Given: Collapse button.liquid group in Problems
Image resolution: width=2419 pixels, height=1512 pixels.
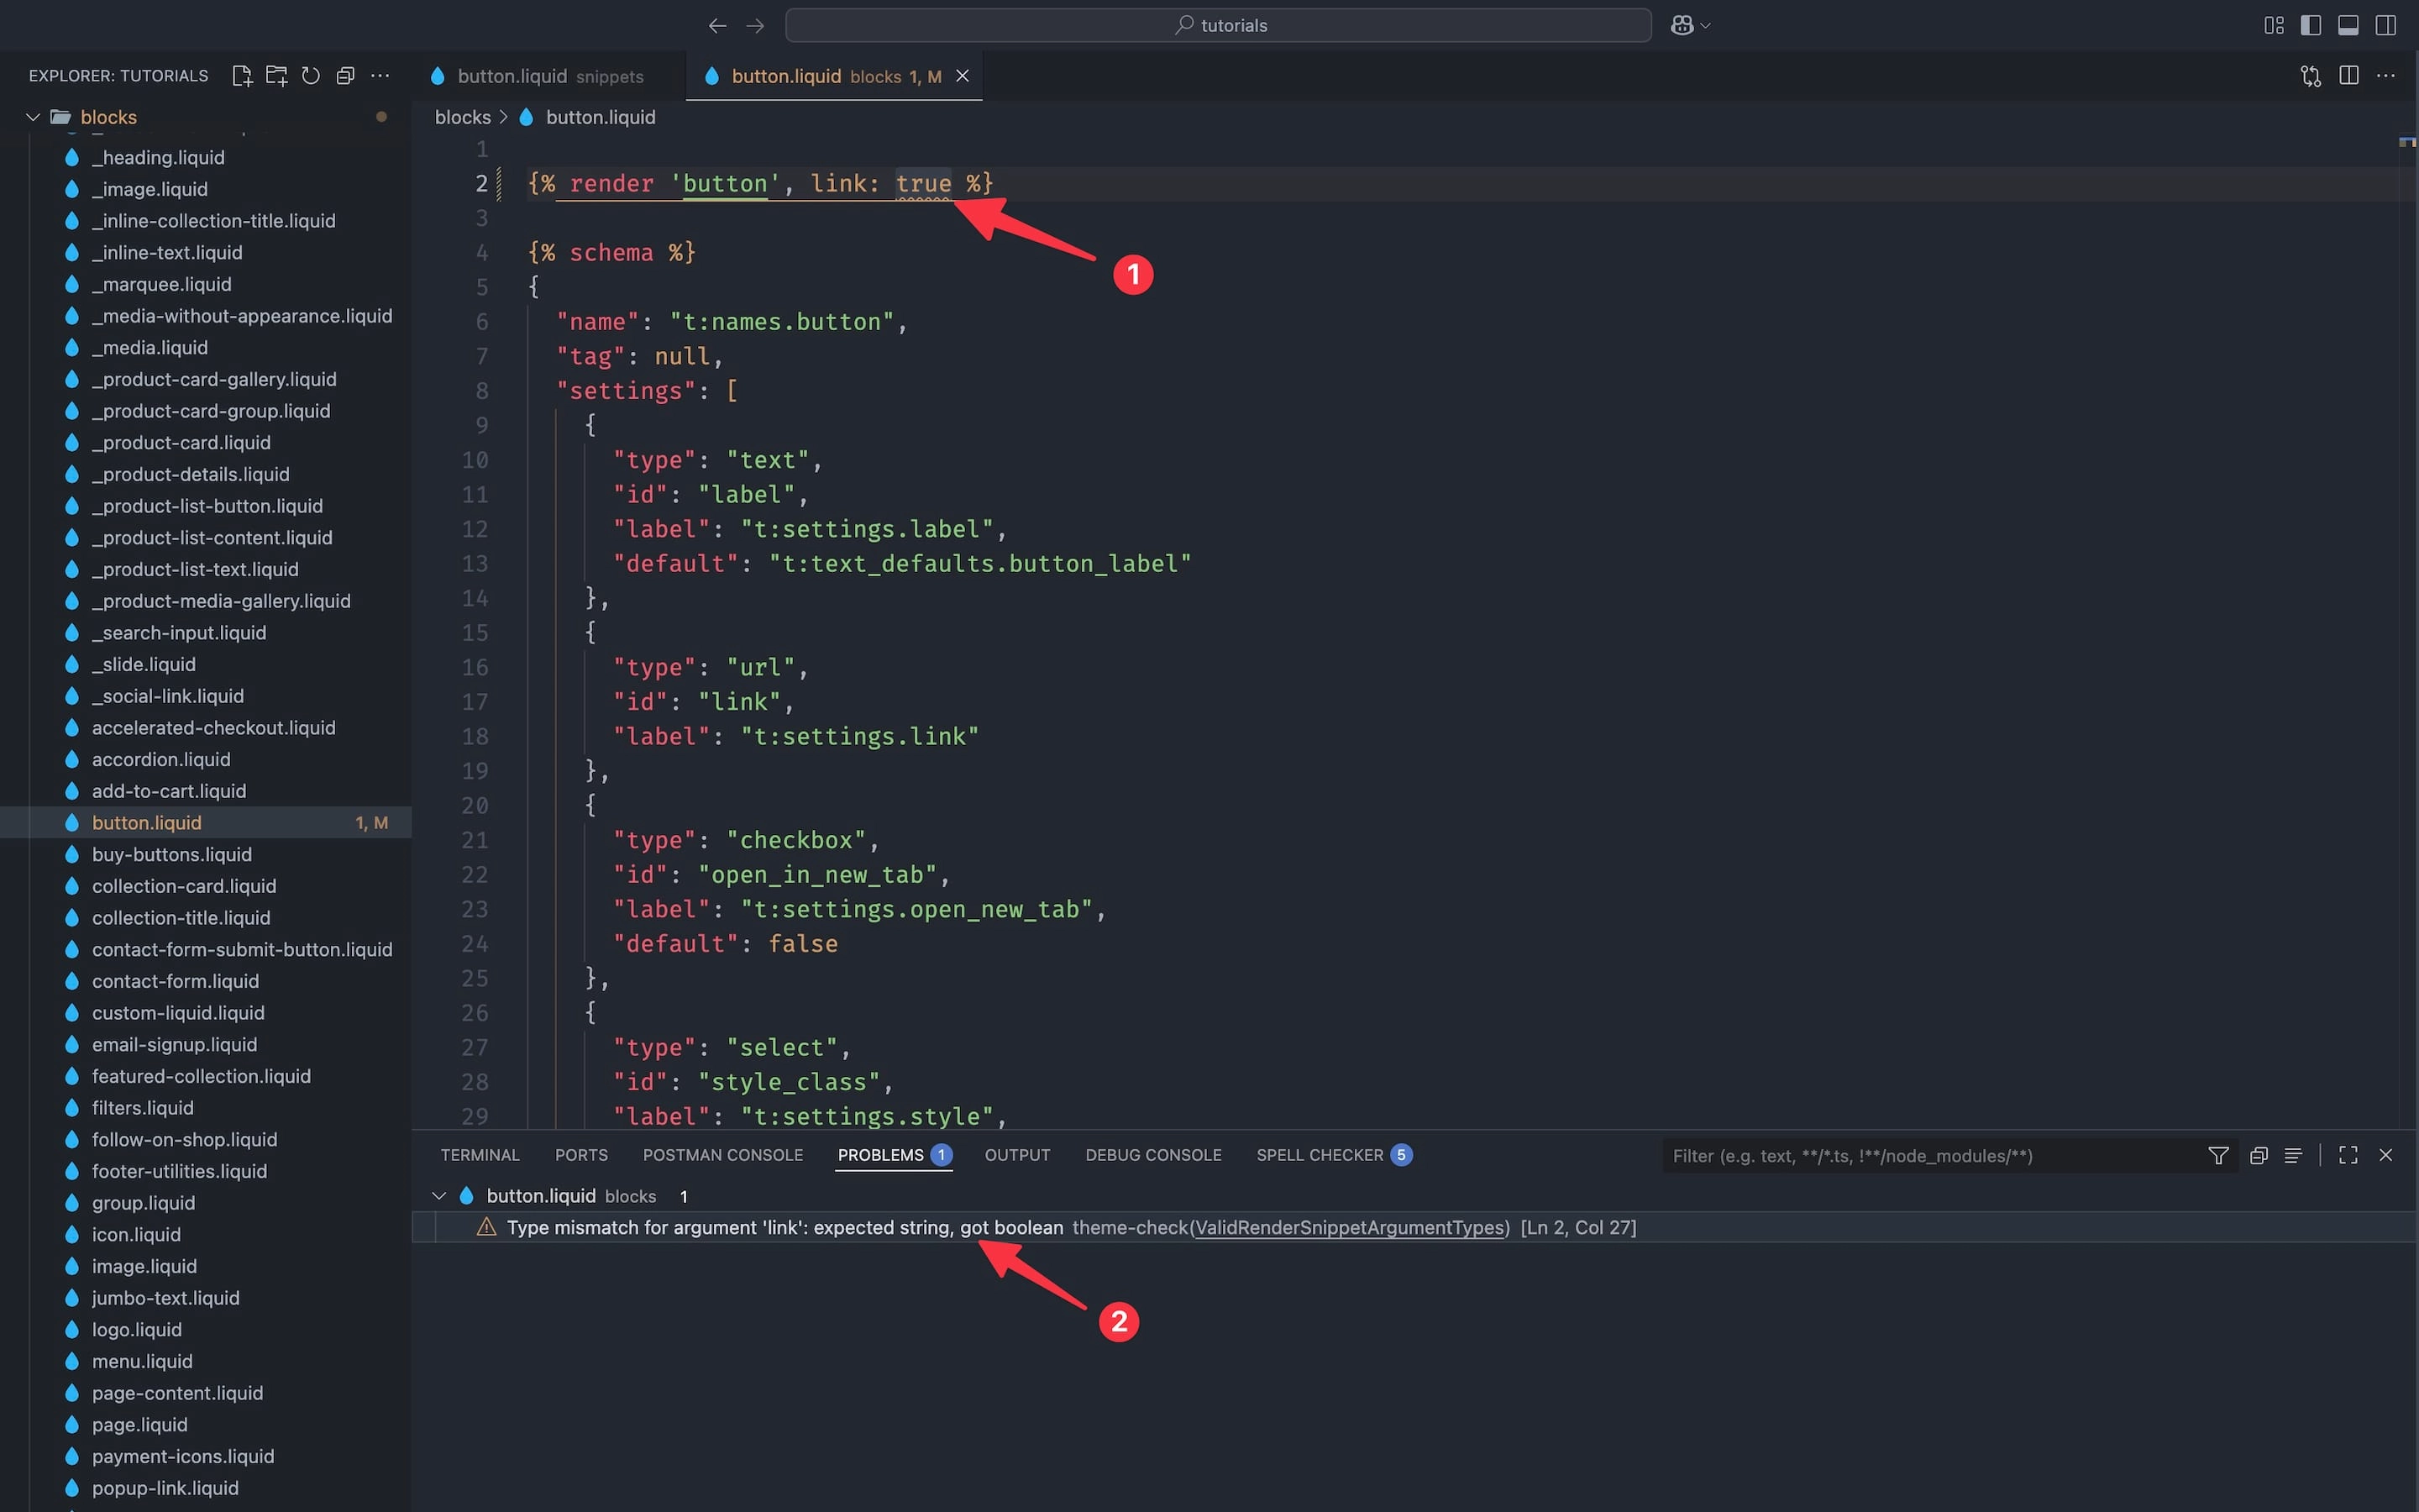Looking at the screenshot, I should tap(438, 1196).
